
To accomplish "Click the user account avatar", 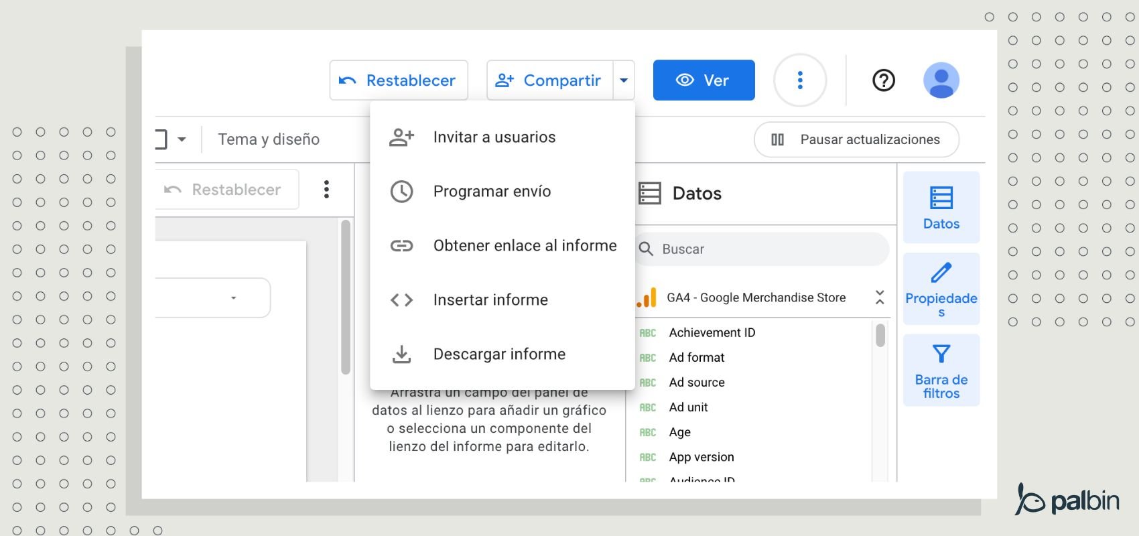I will (x=941, y=80).
